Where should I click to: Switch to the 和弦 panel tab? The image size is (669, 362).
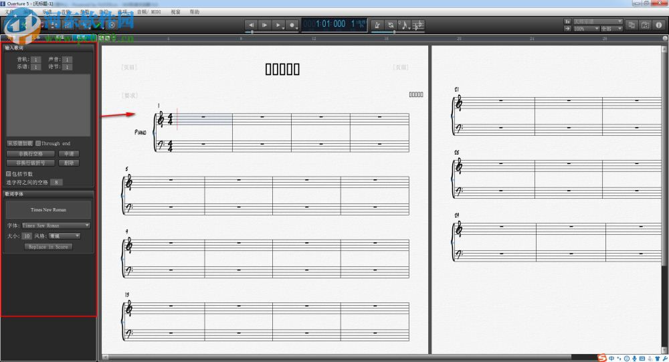click(x=60, y=37)
